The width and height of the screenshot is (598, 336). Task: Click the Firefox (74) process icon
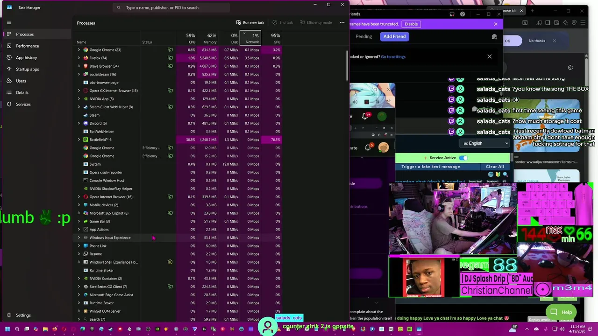85,58
